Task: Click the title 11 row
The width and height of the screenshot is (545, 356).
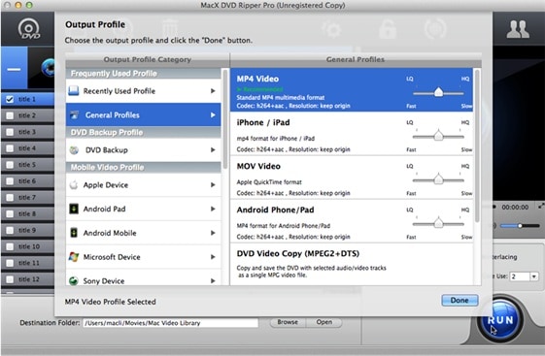Action: [x=27, y=263]
